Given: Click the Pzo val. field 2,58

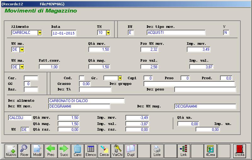Looking at the screenshot, I should (x=150, y=67).
